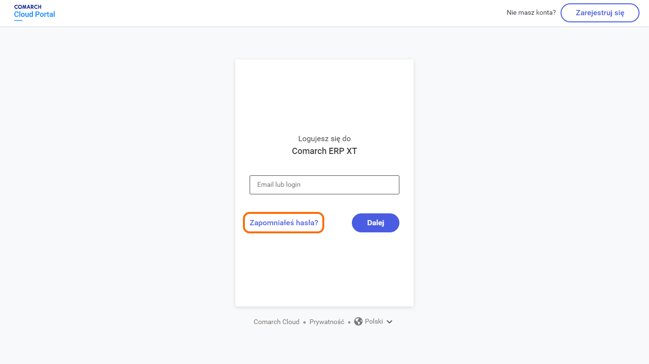The width and height of the screenshot is (649, 364).
Task: Click the dot separator before globe icon
Action: (x=349, y=323)
